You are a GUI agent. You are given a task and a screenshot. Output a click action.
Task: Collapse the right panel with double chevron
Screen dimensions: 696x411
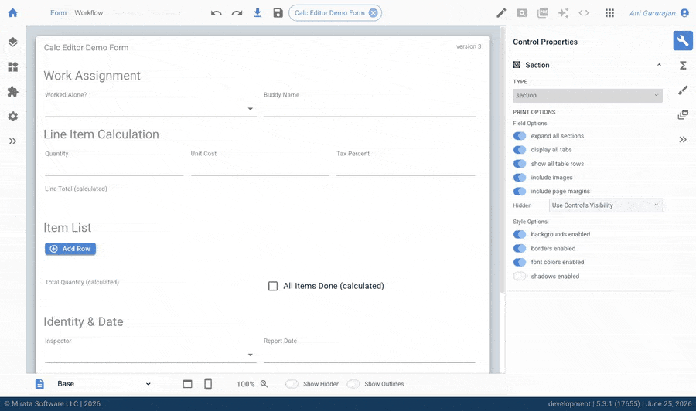tap(683, 140)
